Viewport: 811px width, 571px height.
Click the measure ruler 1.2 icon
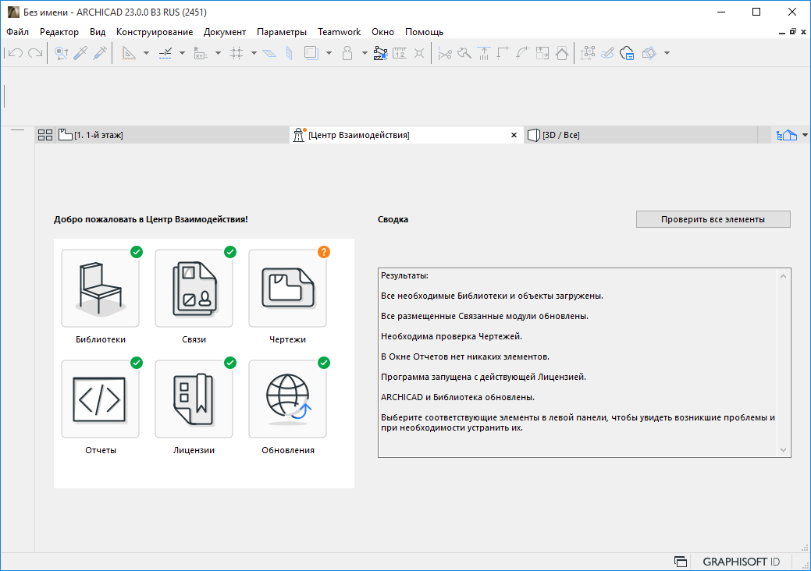400,53
